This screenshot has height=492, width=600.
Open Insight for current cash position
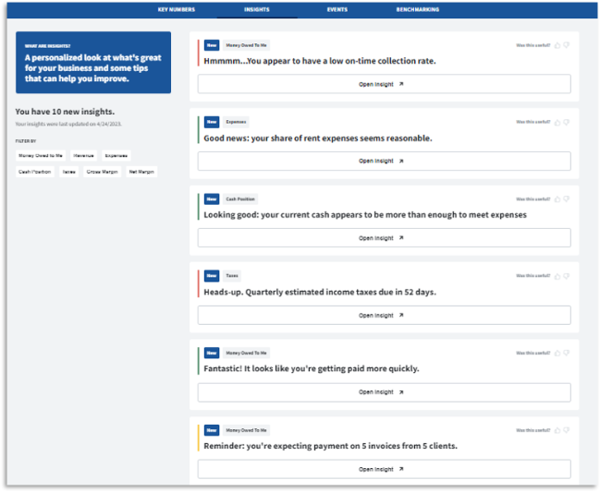point(385,238)
